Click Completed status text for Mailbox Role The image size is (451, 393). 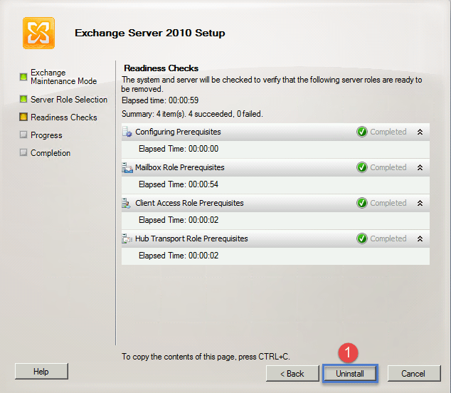388,167
